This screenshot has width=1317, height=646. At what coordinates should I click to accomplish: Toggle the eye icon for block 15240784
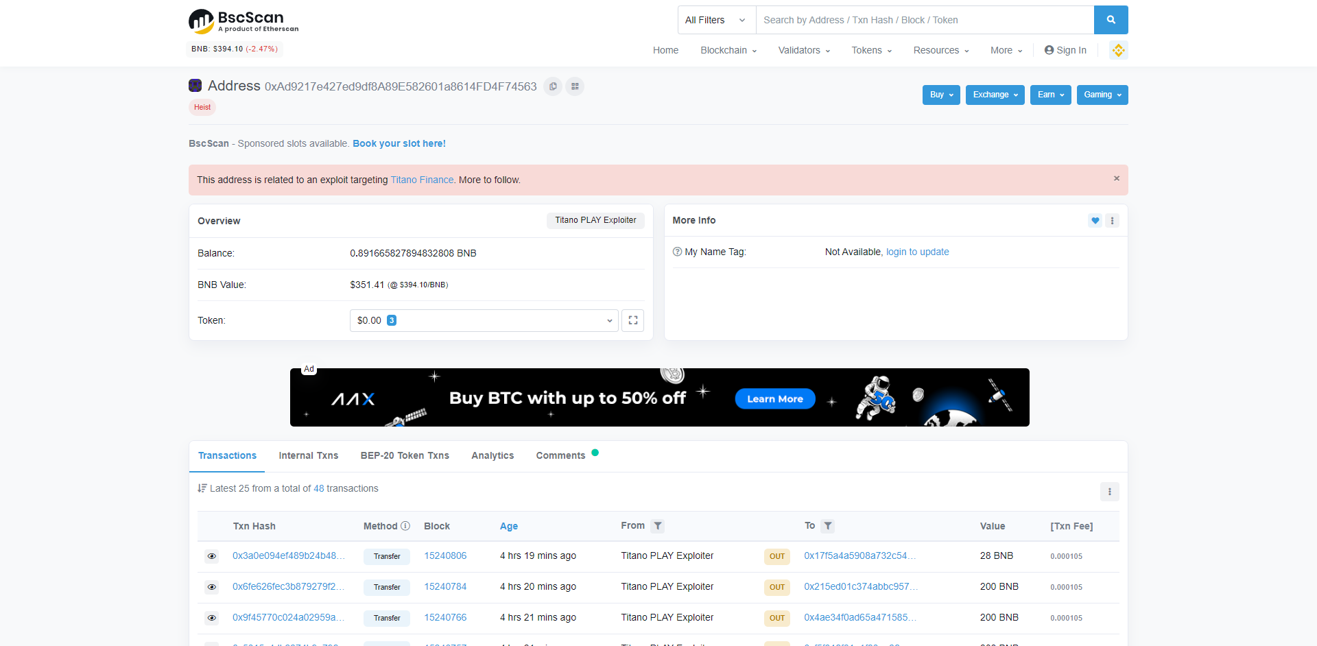click(x=212, y=587)
